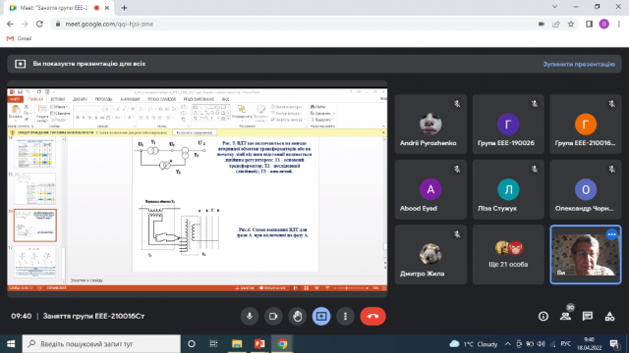Leave the call with red button
This screenshot has width=629, height=353.
pyautogui.click(x=372, y=316)
